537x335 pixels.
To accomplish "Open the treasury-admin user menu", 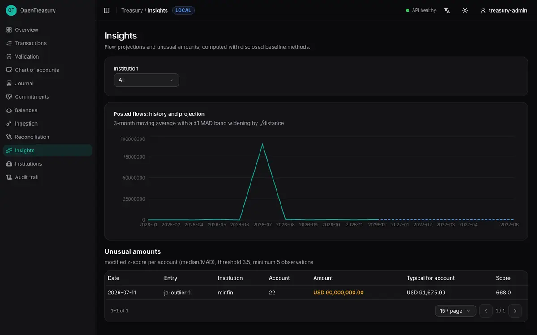I will (x=503, y=10).
